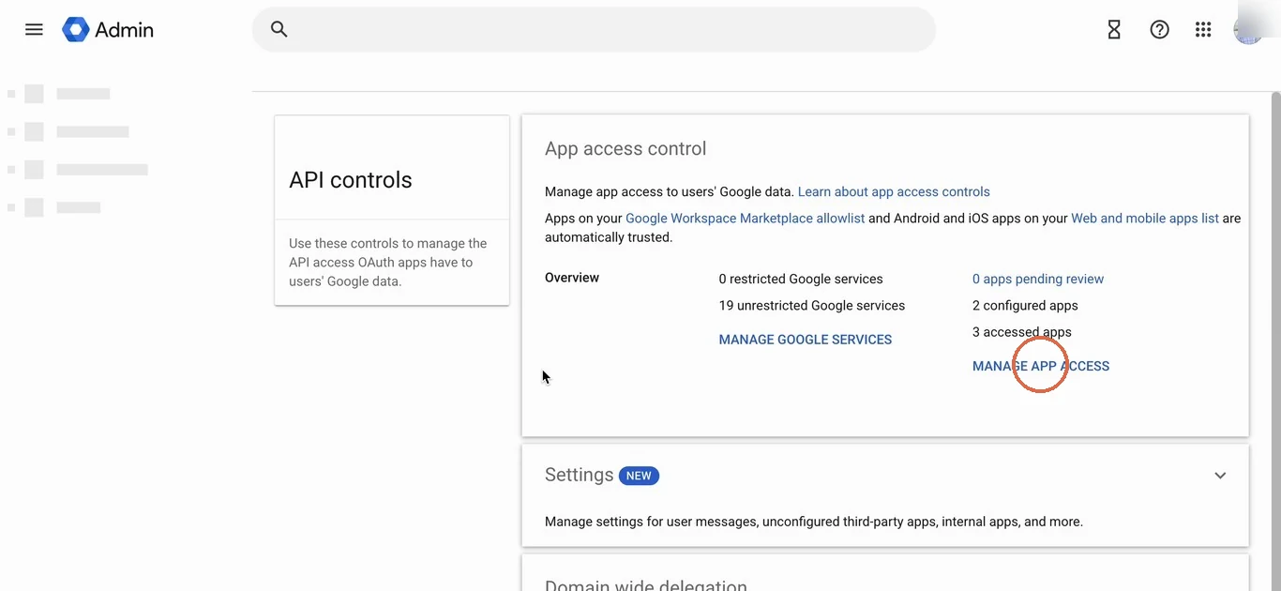Open the Help question mark icon

tap(1159, 30)
